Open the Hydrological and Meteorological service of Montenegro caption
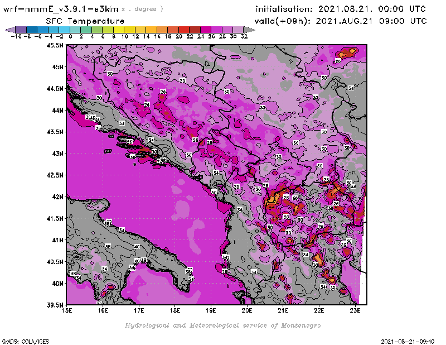The height and width of the screenshot is (345, 446). click(222, 325)
